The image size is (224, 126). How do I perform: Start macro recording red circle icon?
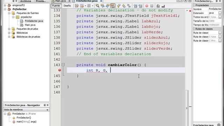tap(147, 6)
